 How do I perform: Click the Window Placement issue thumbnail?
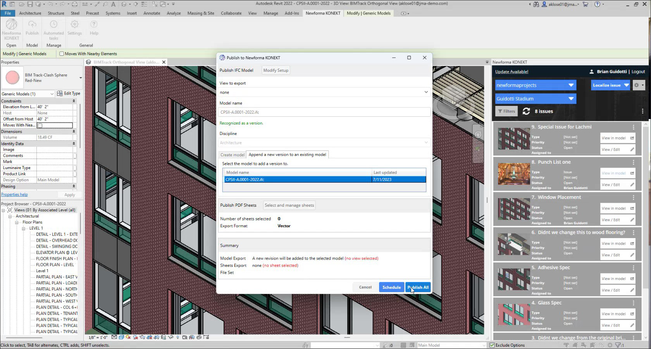tap(513, 210)
